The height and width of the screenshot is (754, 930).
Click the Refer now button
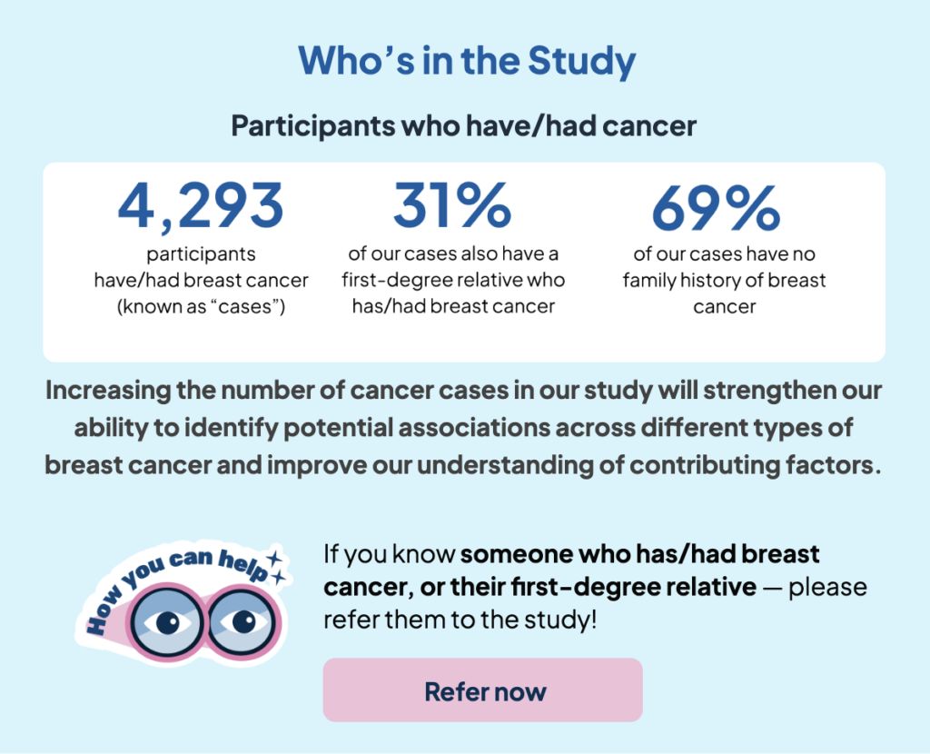pos(482,690)
